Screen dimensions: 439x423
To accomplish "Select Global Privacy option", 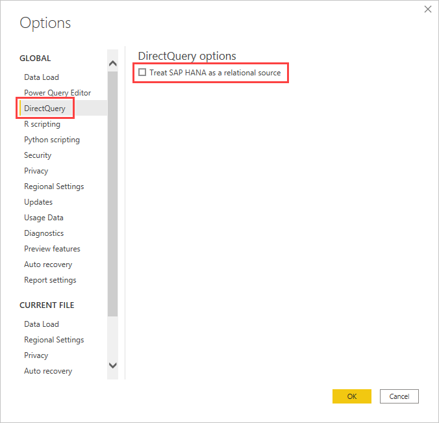I will [x=36, y=171].
